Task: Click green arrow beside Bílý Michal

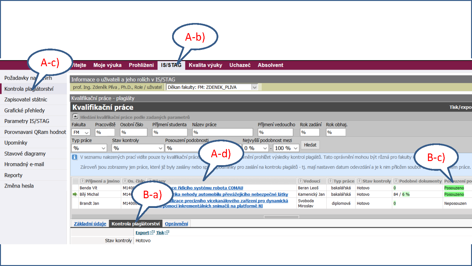Action: [75, 194]
